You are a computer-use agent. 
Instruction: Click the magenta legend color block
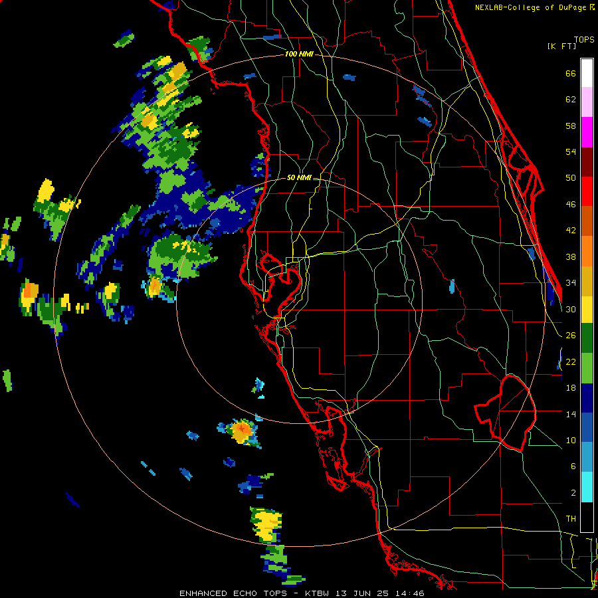point(587,132)
